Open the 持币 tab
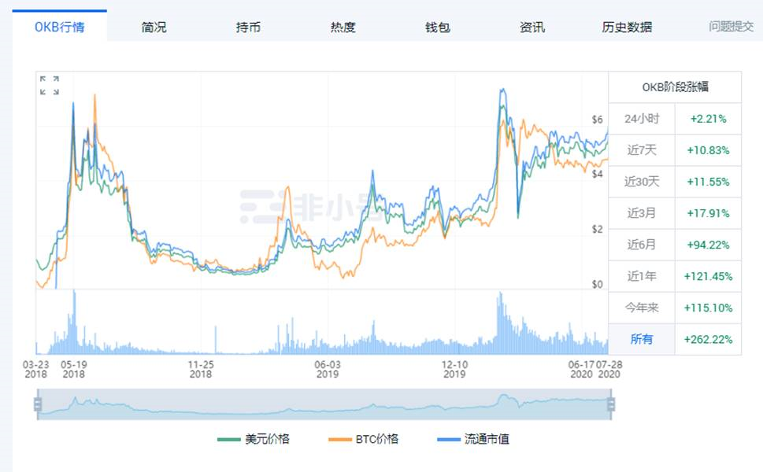The height and width of the screenshot is (472, 763). click(x=247, y=26)
